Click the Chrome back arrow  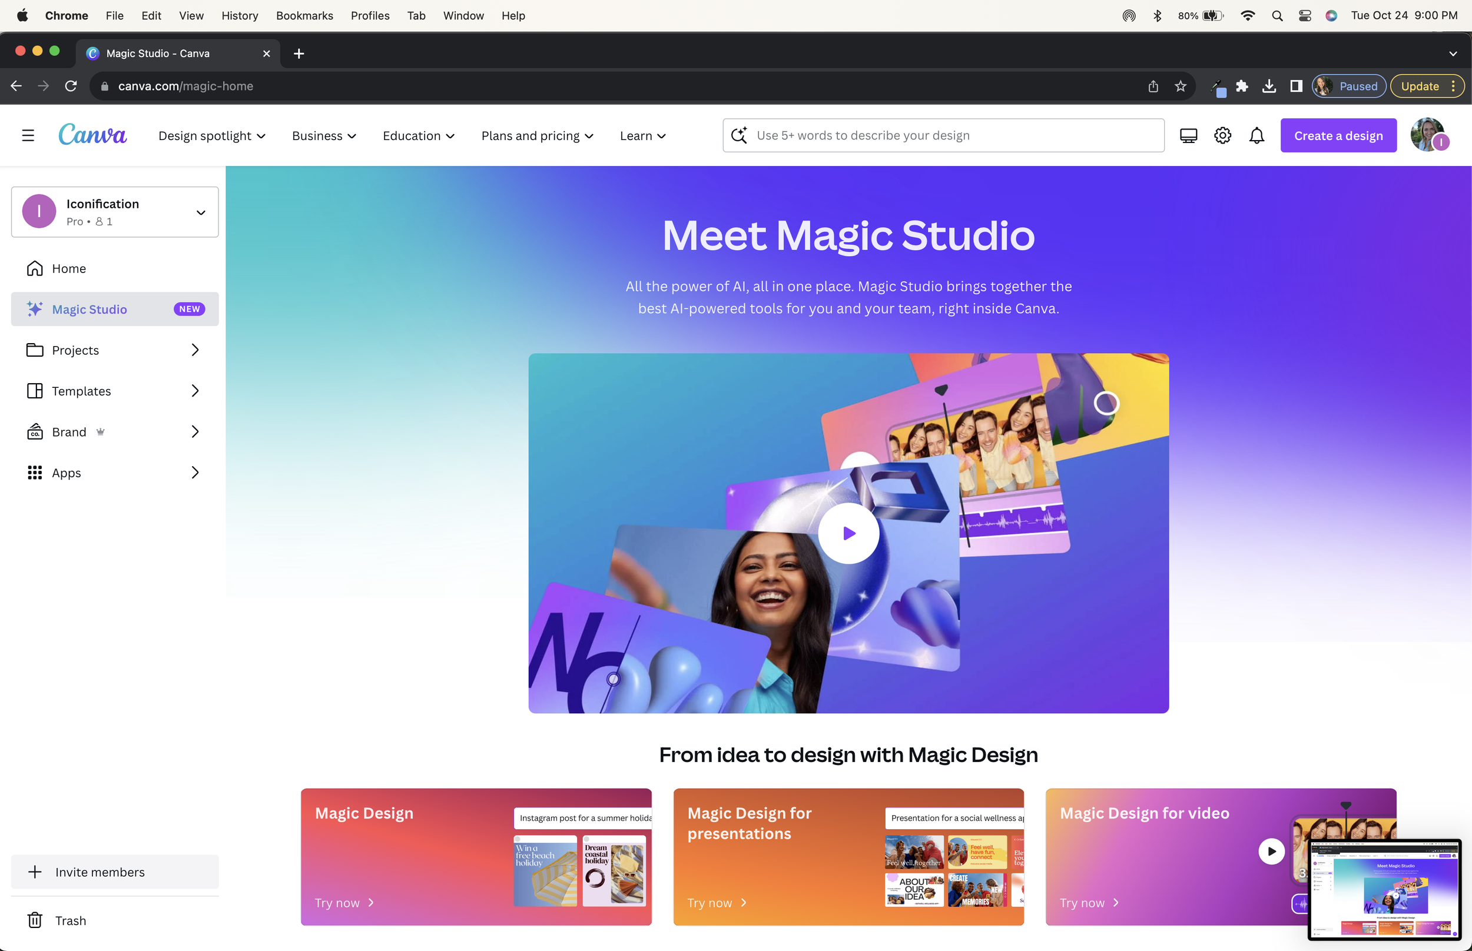click(16, 86)
